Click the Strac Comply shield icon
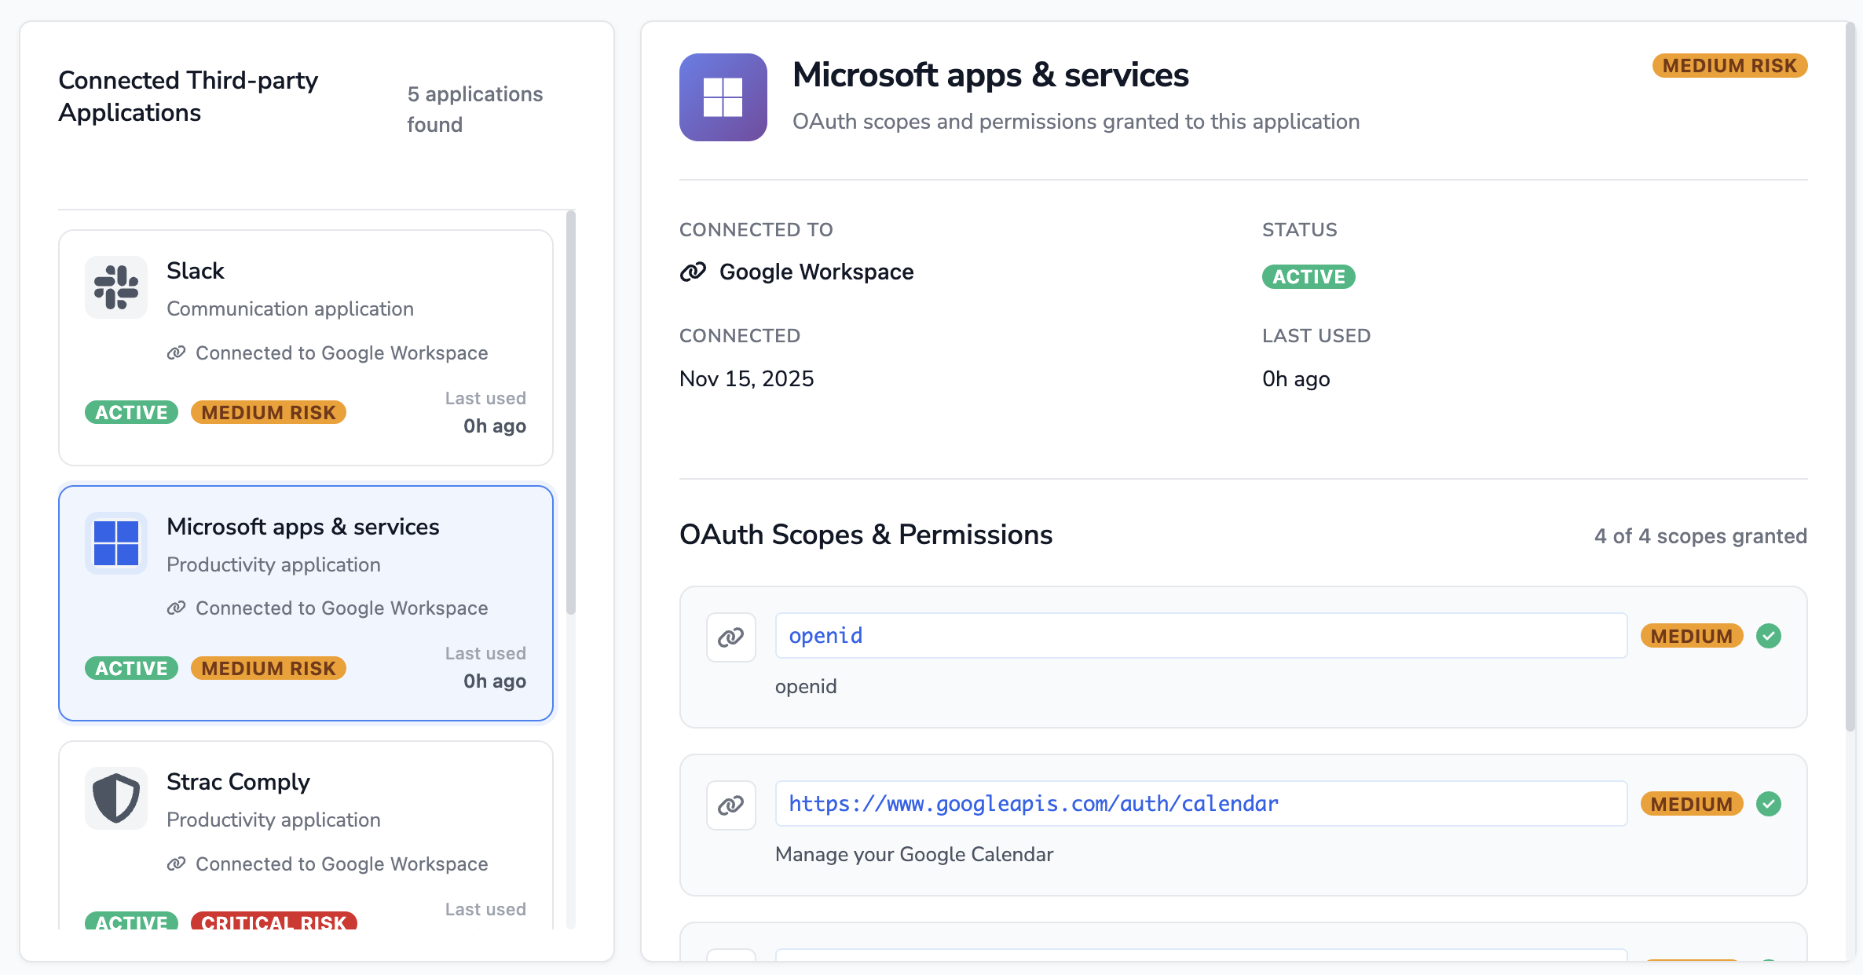Image resolution: width=1863 pixels, height=975 pixels. [x=116, y=798]
